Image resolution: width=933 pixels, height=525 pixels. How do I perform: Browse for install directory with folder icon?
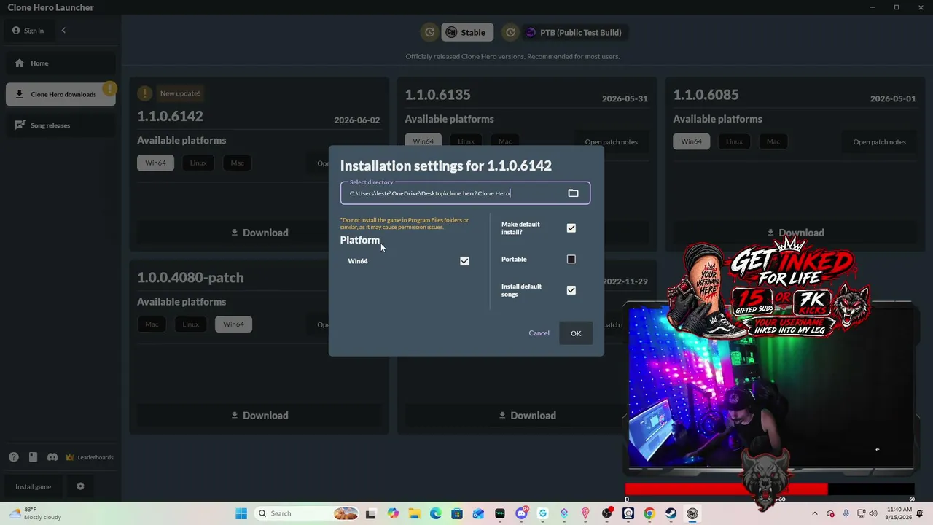tap(573, 193)
